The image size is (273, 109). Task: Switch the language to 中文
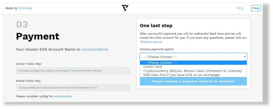click(x=240, y=8)
